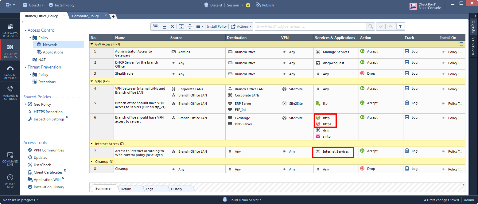
Task: Open the application main menu icon
Action: pos(10,5)
